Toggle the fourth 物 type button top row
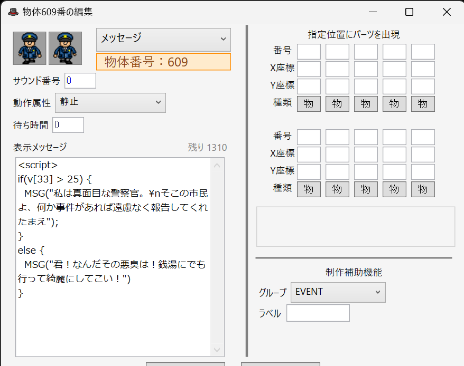 (x=394, y=104)
